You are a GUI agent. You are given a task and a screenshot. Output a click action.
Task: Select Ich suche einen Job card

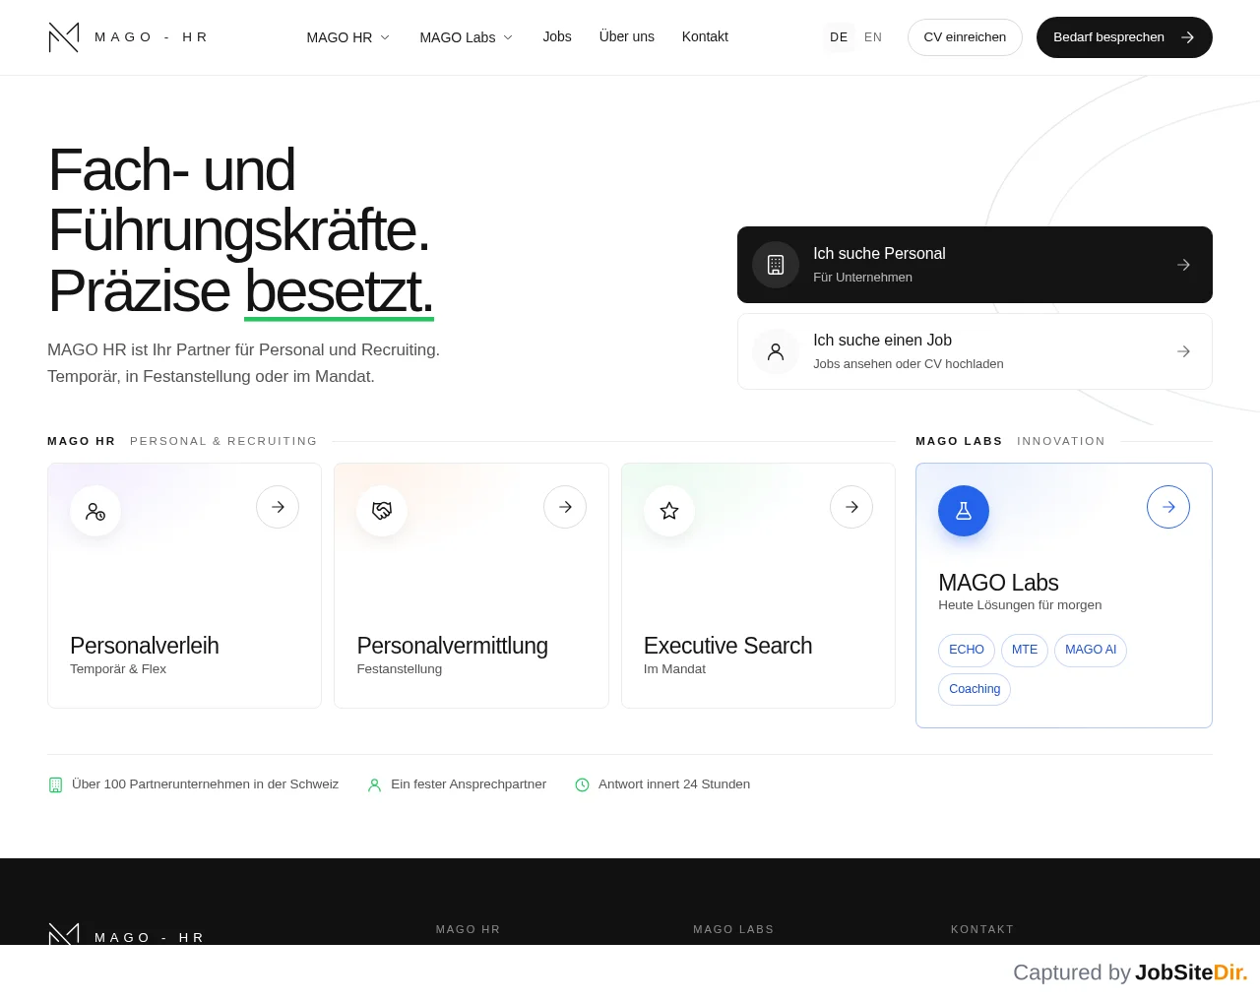point(975,351)
